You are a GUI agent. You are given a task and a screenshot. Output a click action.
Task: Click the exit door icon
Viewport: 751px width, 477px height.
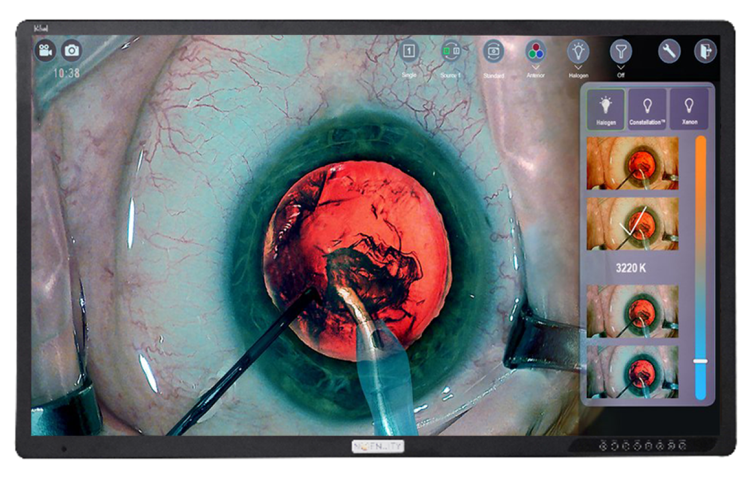705,52
